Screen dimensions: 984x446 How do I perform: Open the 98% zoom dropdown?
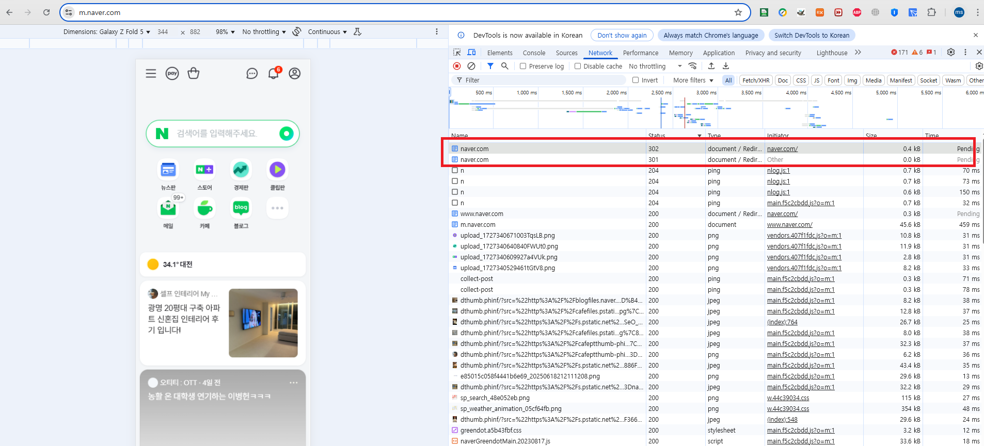pyautogui.click(x=225, y=31)
